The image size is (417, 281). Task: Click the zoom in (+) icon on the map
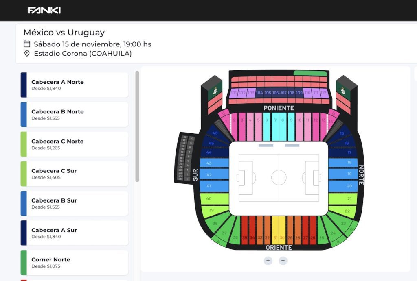pos(268,261)
